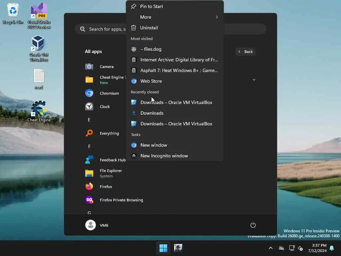Choose Pin to Start in context menu
This screenshot has width=341, height=256.
174,6
